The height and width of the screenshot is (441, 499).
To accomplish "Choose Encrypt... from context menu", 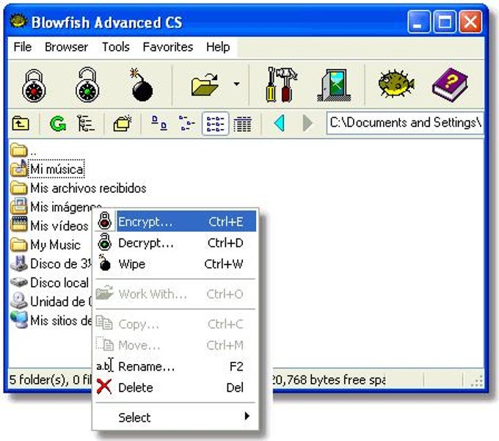I will (x=175, y=221).
